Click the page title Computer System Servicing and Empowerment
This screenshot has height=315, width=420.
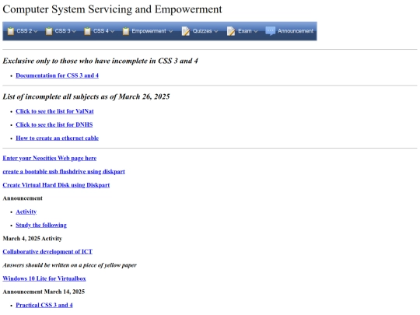112,9
